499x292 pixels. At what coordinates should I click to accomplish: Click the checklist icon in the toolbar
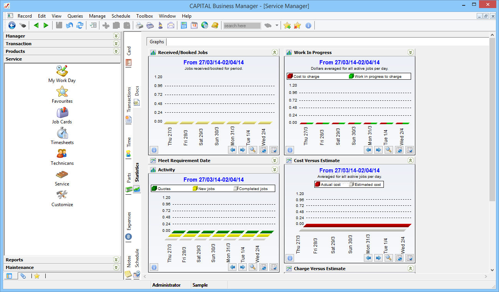(x=93, y=26)
